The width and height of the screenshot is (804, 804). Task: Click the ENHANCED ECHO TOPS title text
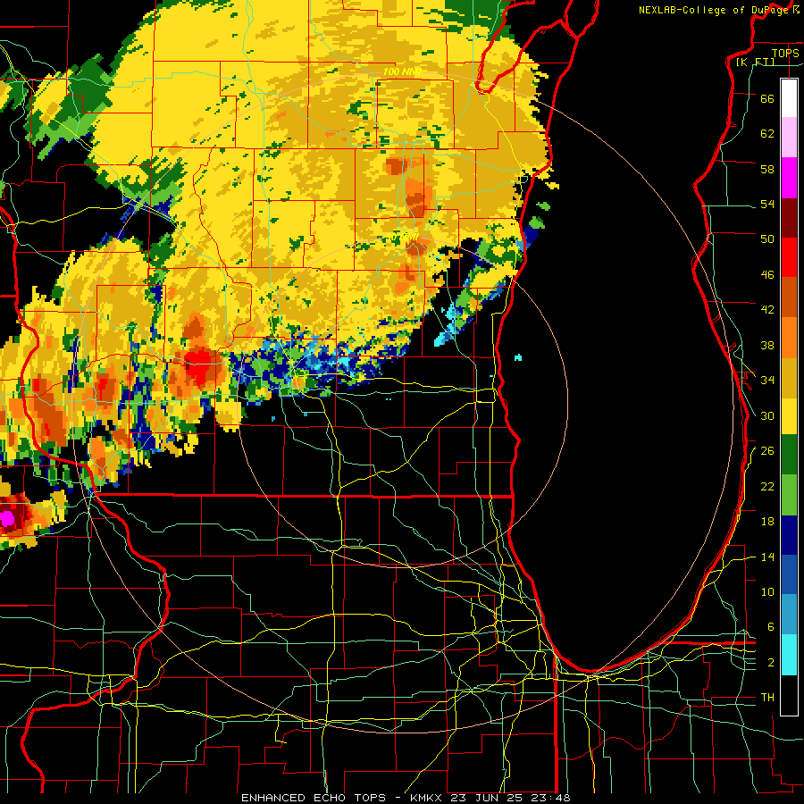[314, 798]
